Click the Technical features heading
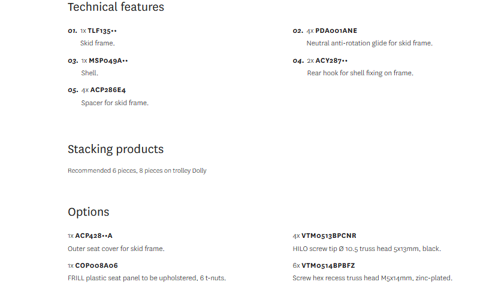The image size is (486, 306). [116, 7]
